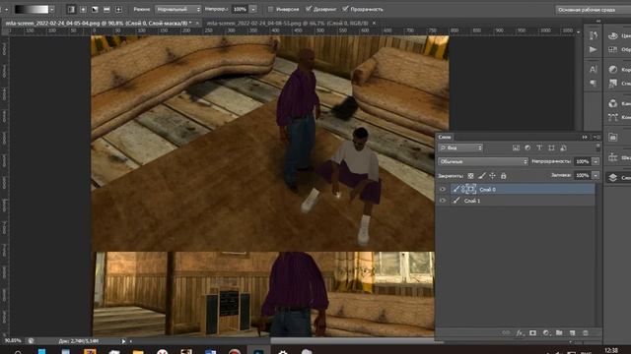Viewport: 631px width, 354px height.
Task: Select the Слои tab of the layers panel
Action: (445, 137)
